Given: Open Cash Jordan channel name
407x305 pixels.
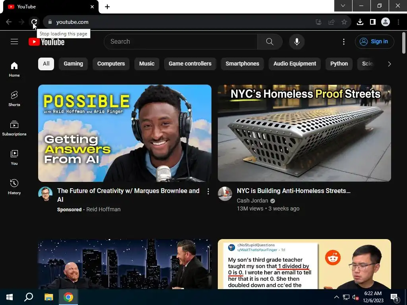Looking at the screenshot, I should 252,201.
